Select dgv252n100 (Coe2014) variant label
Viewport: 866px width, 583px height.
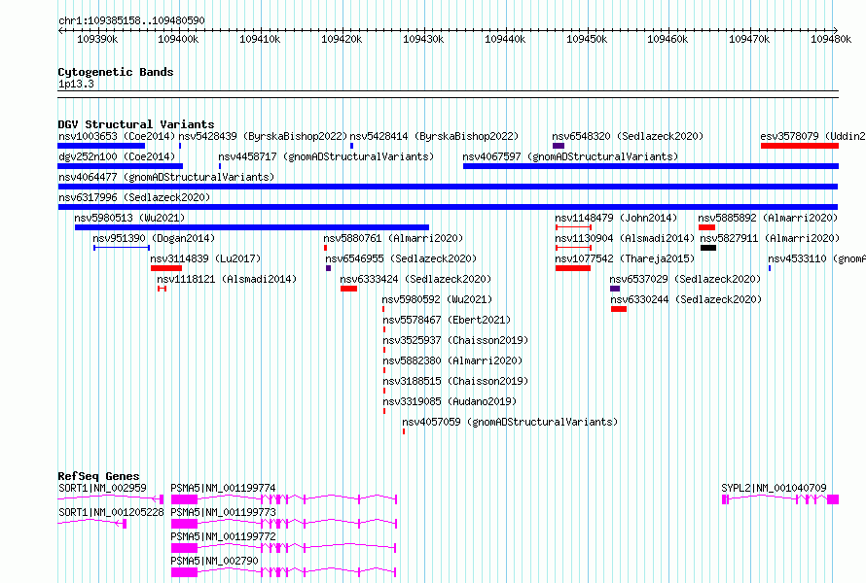click(117, 156)
